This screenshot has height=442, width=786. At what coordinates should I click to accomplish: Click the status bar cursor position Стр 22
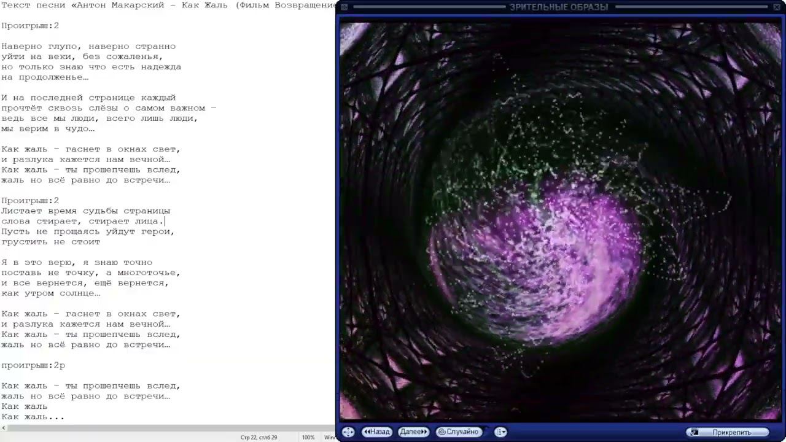[x=259, y=437]
